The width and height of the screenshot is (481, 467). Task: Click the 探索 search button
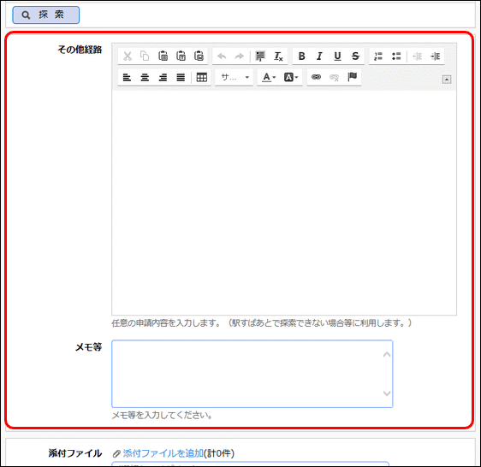(45, 15)
